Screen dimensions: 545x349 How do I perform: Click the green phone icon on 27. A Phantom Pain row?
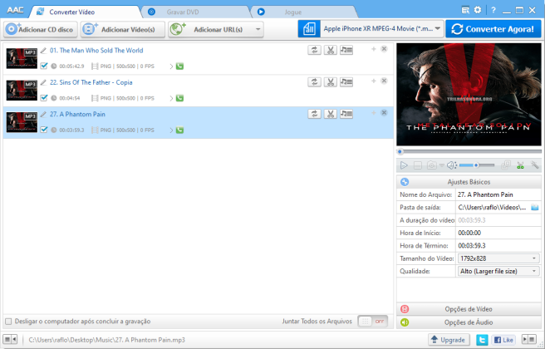point(179,130)
